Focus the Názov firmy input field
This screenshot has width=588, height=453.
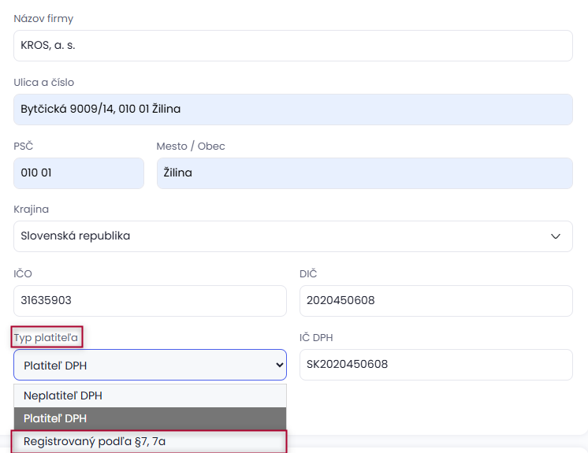pos(292,46)
